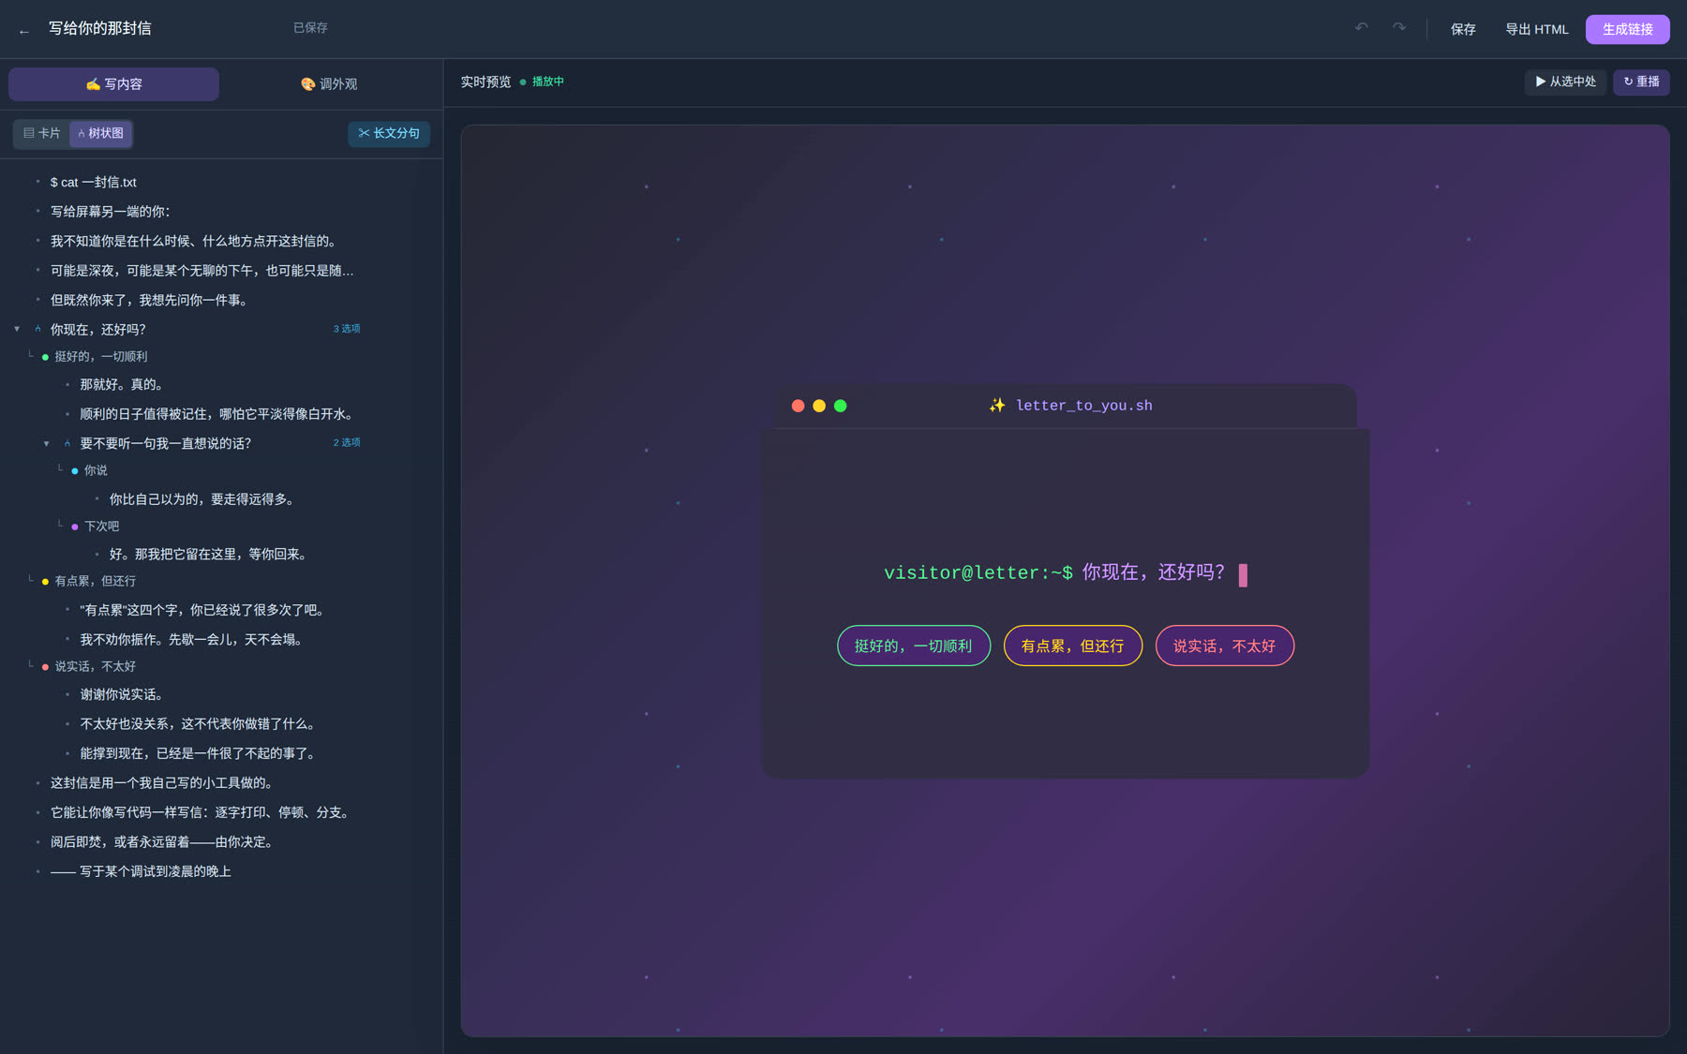
Task: Click the 生成链接 button
Action: [x=1628, y=29]
